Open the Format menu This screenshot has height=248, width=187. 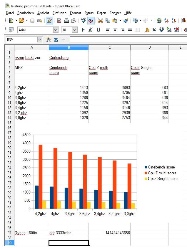(76, 13)
